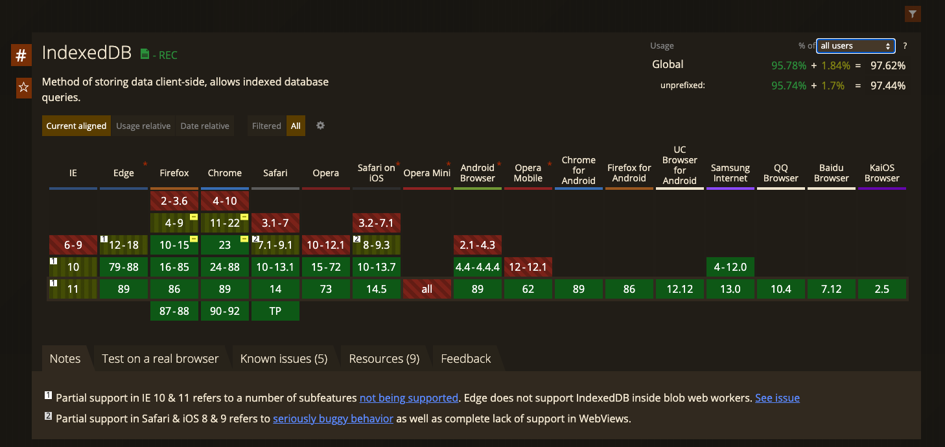Open the settings gear icon

pyautogui.click(x=320, y=126)
